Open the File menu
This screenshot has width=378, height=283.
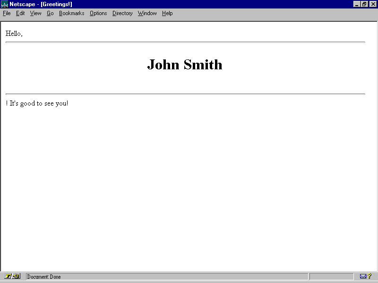pyautogui.click(x=7, y=13)
